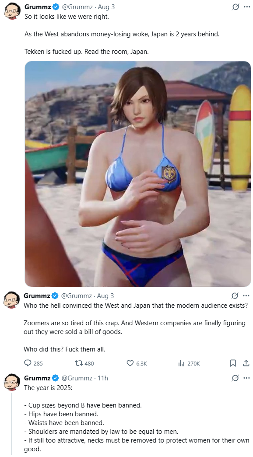This screenshot has height=457, width=253.
Task: Open three-dot menu on the 11h tweet
Action: pos(246,378)
